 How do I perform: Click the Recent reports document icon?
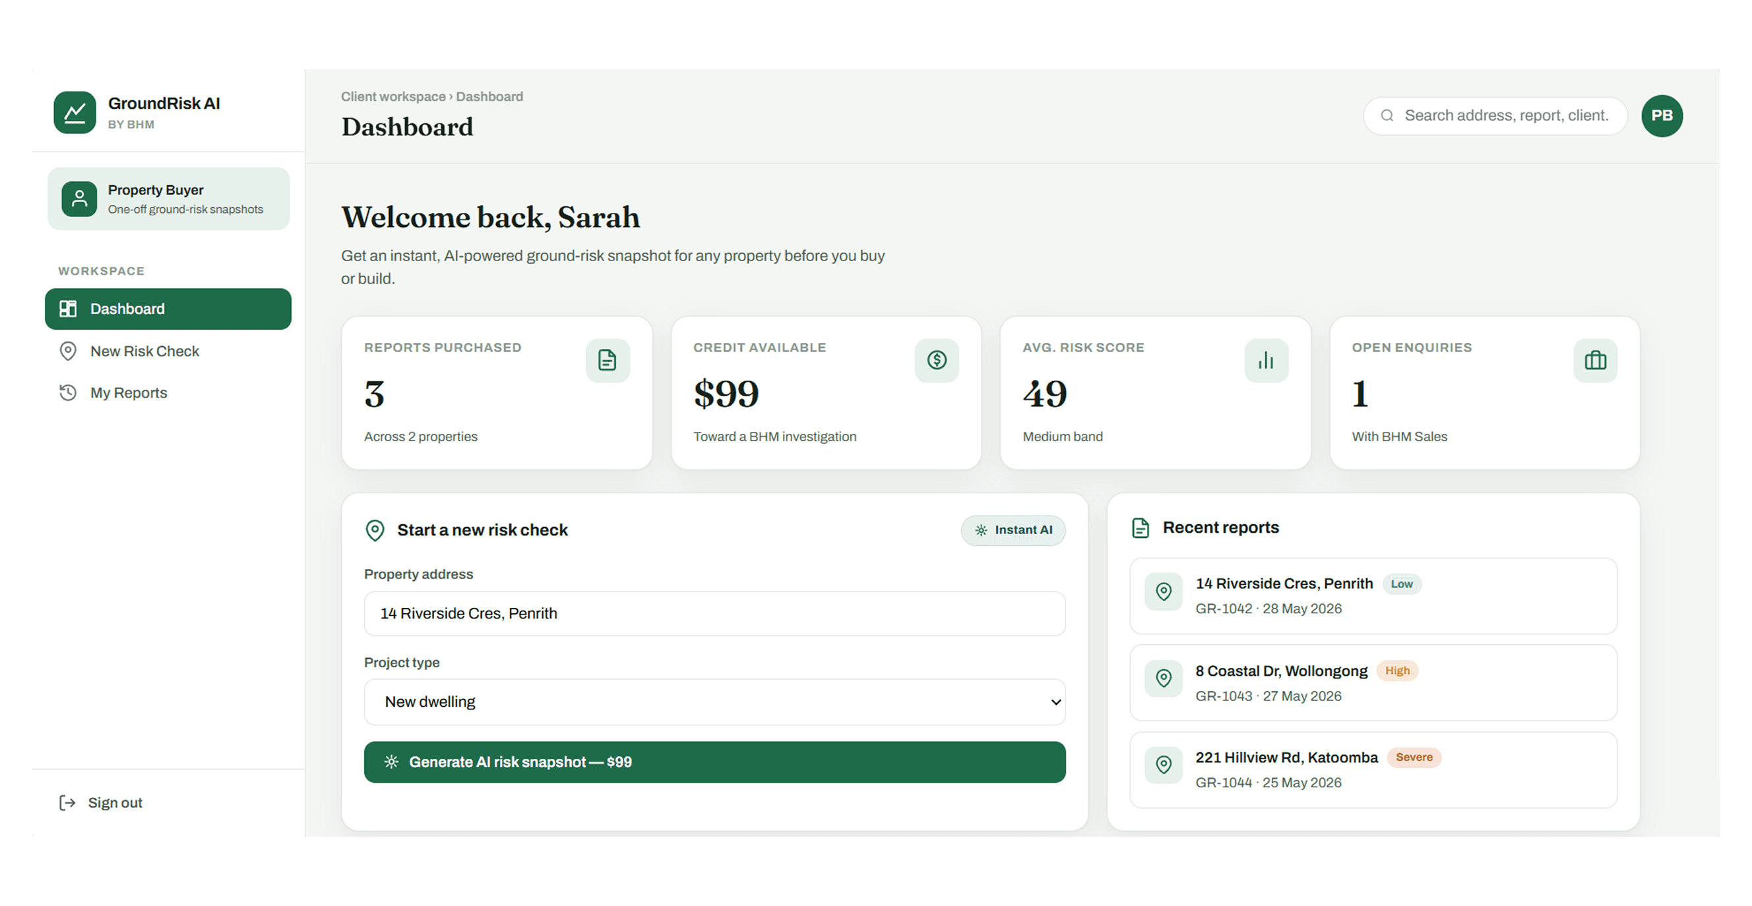coord(1141,528)
